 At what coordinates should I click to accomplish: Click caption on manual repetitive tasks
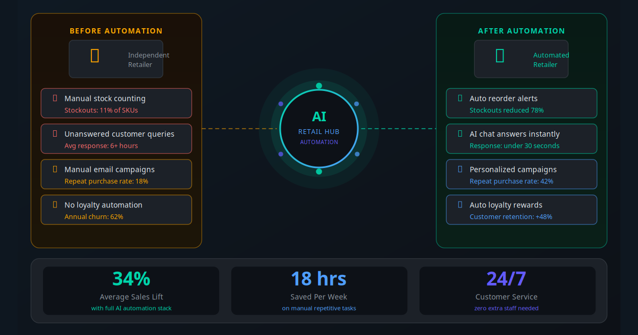coord(319,308)
